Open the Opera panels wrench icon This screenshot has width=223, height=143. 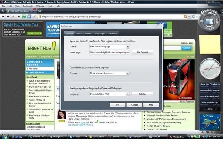(3, 11)
